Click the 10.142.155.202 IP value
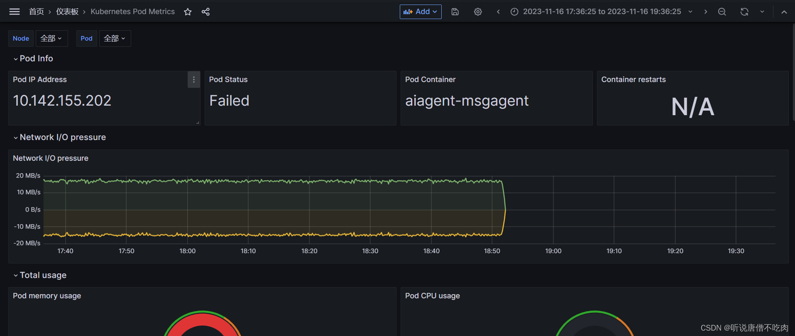Image resolution: width=795 pixels, height=336 pixels. click(62, 101)
